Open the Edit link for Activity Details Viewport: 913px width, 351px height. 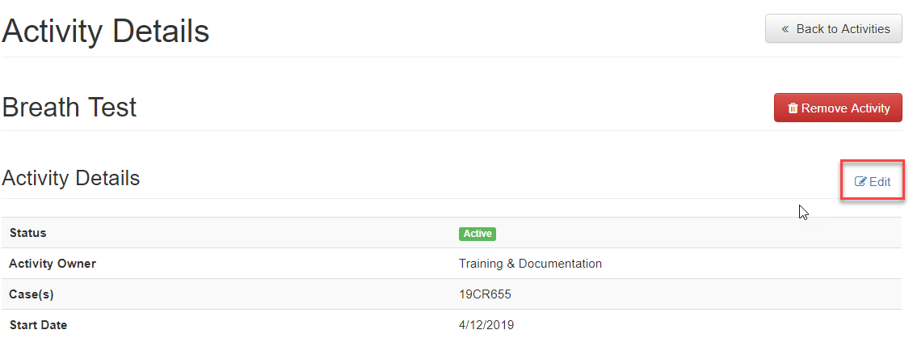pos(873,182)
